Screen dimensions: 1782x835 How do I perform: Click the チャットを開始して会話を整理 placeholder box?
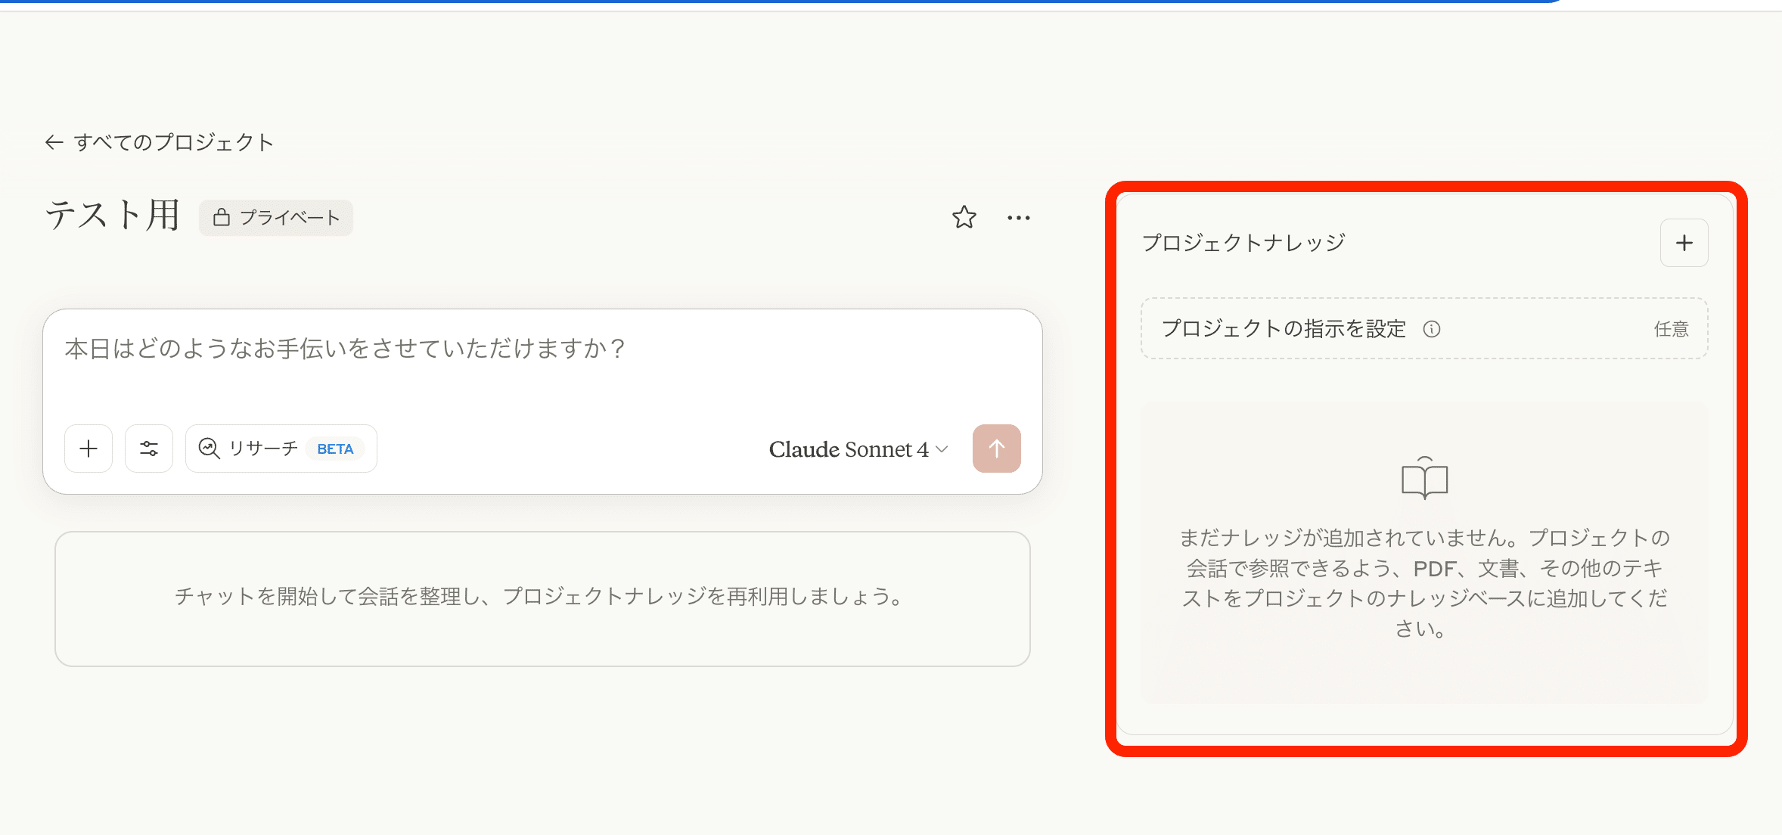[x=542, y=598]
